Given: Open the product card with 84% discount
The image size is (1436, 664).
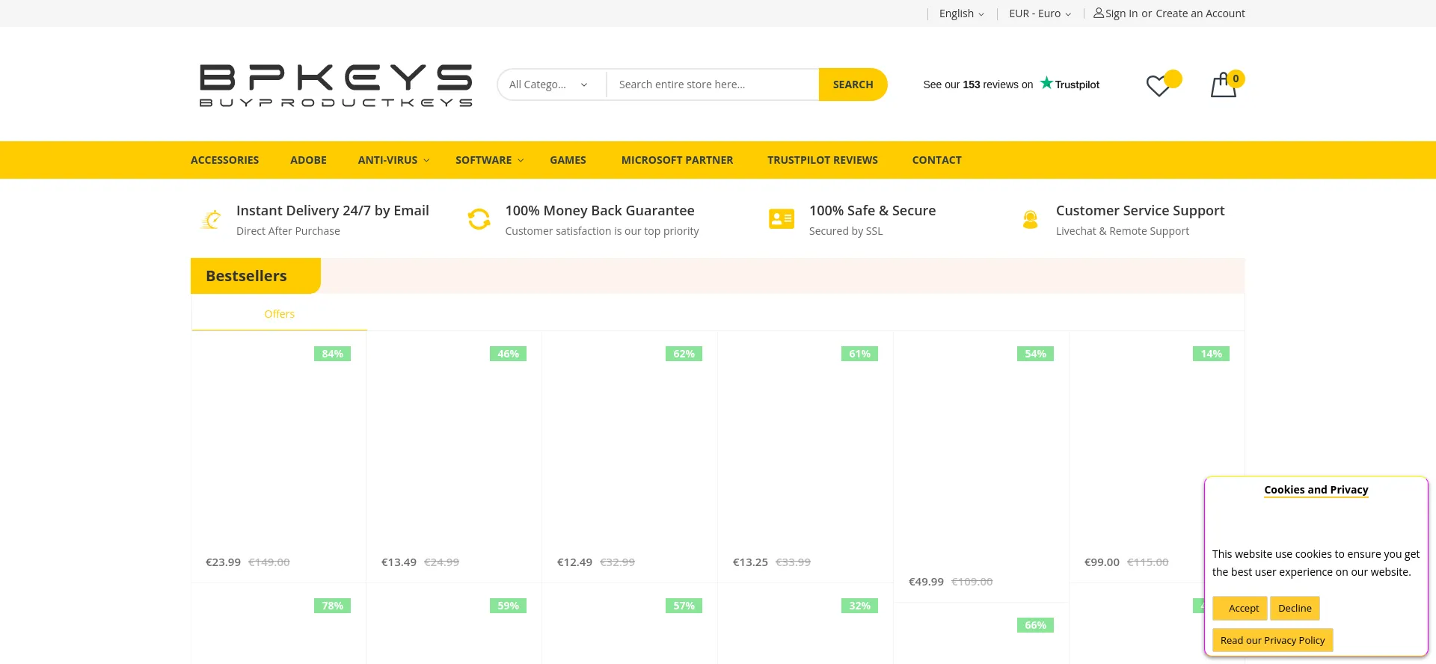Looking at the screenshot, I should pos(278,457).
